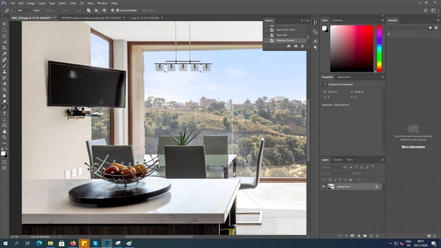Collapse the History panel with double arrows
The height and width of the screenshot is (248, 441).
(302, 21)
